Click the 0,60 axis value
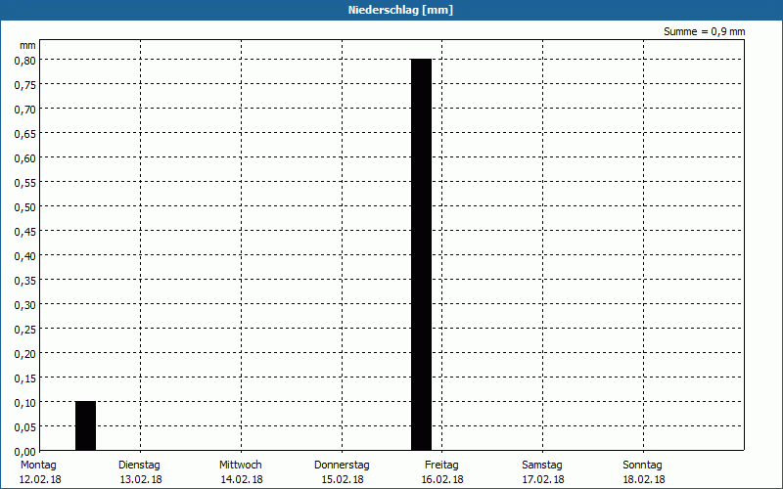783x489 pixels. coord(25,158)
